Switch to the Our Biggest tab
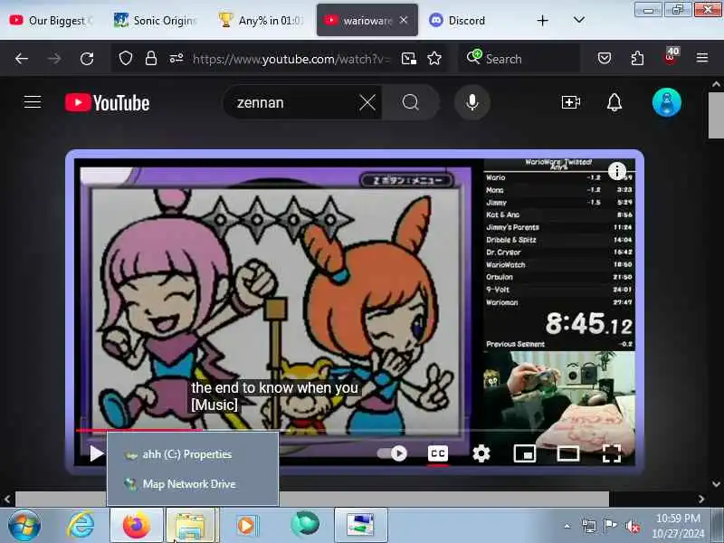This screenshot has width=724, height=543. 52,20
